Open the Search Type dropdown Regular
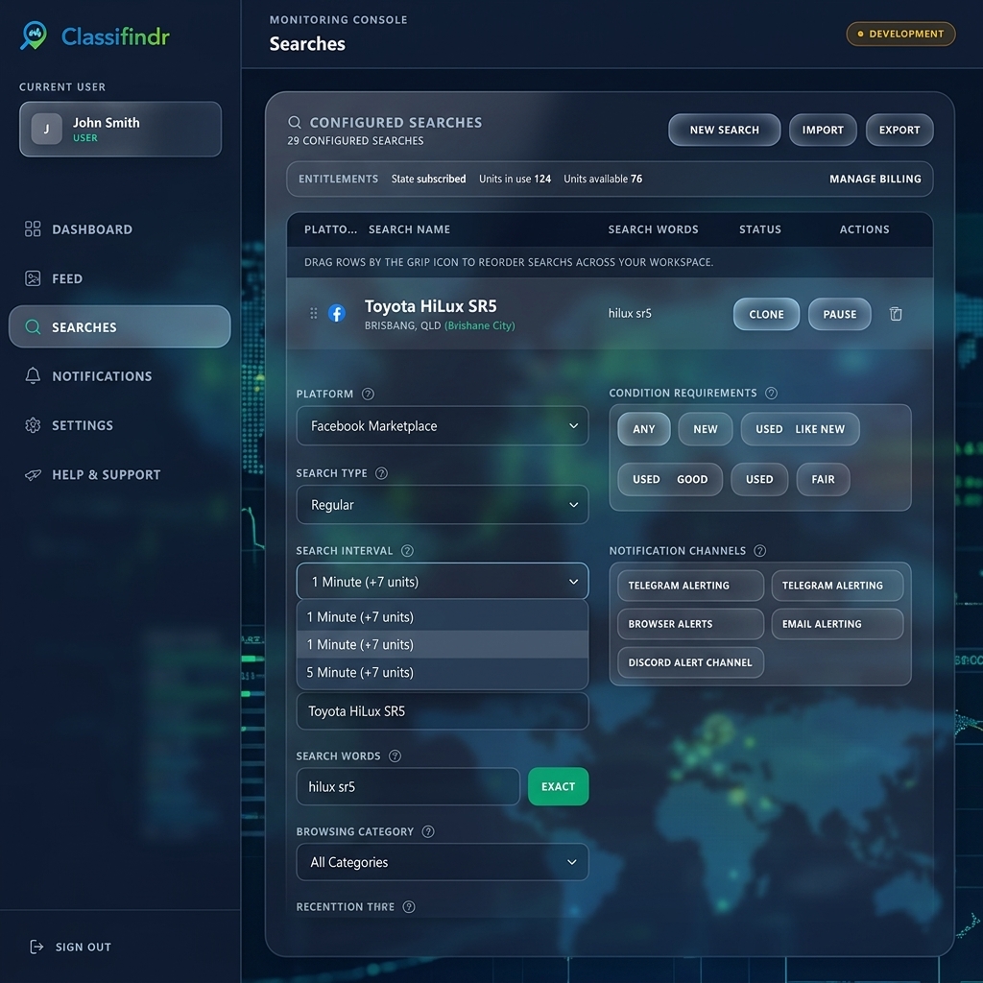Screen dimensions: 983x983 (442, 505)
